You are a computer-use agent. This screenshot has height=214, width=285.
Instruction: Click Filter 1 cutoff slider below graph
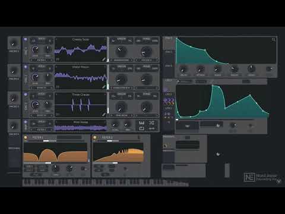(55, 163)
